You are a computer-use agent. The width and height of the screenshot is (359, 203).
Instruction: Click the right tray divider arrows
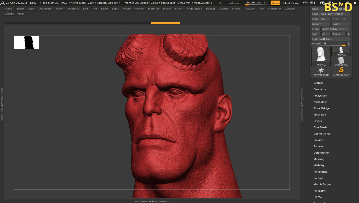[302, 104]
